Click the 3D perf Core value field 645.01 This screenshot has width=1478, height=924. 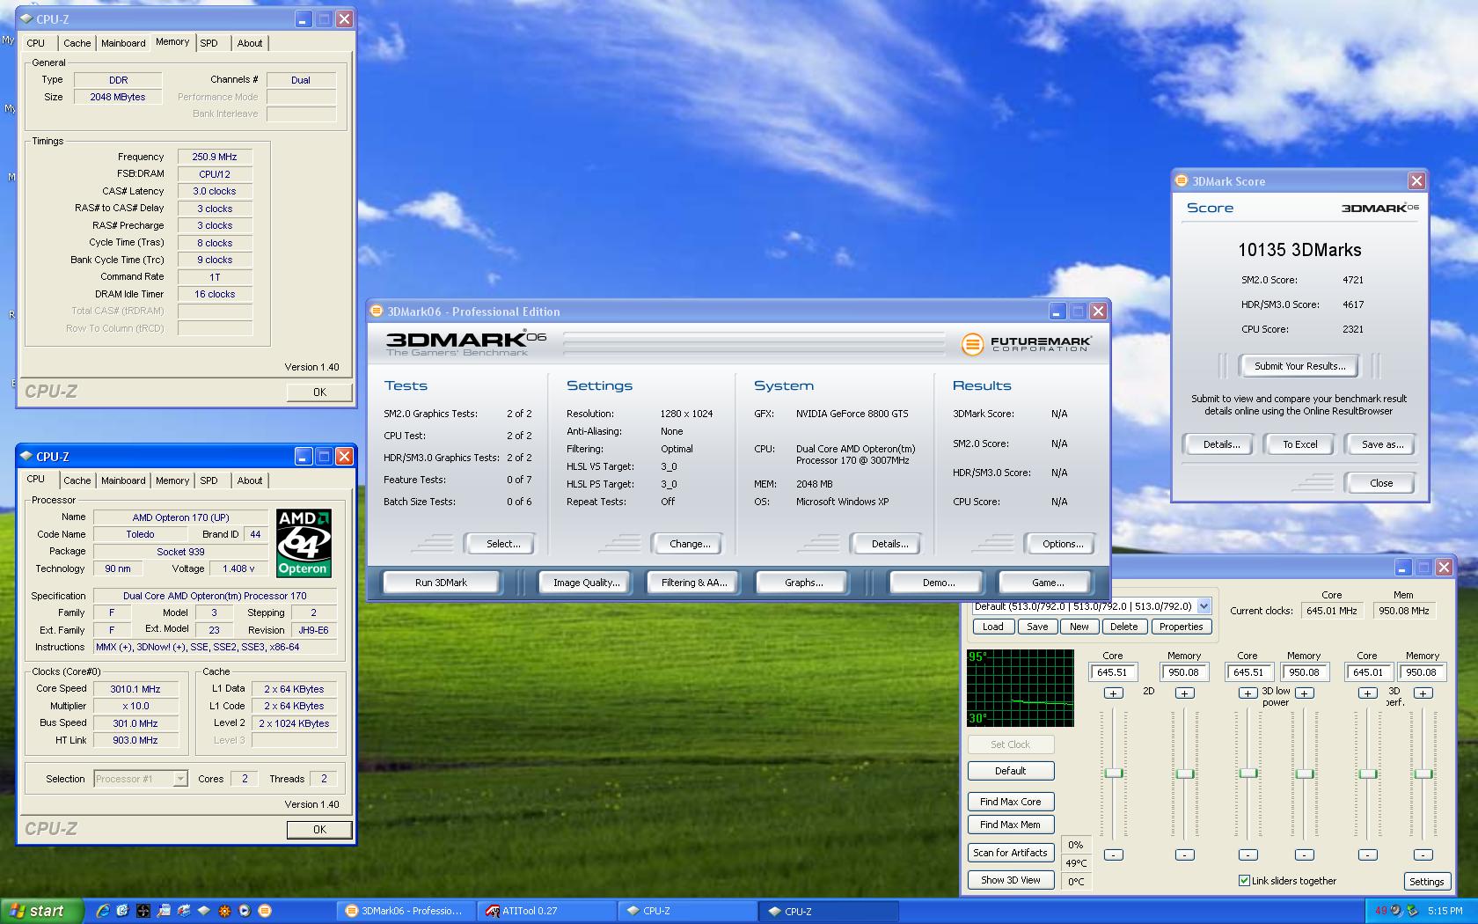click(x=1368, y=672)
